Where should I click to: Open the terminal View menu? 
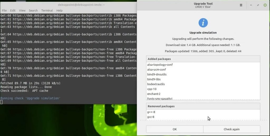click(x=22, y=11)
